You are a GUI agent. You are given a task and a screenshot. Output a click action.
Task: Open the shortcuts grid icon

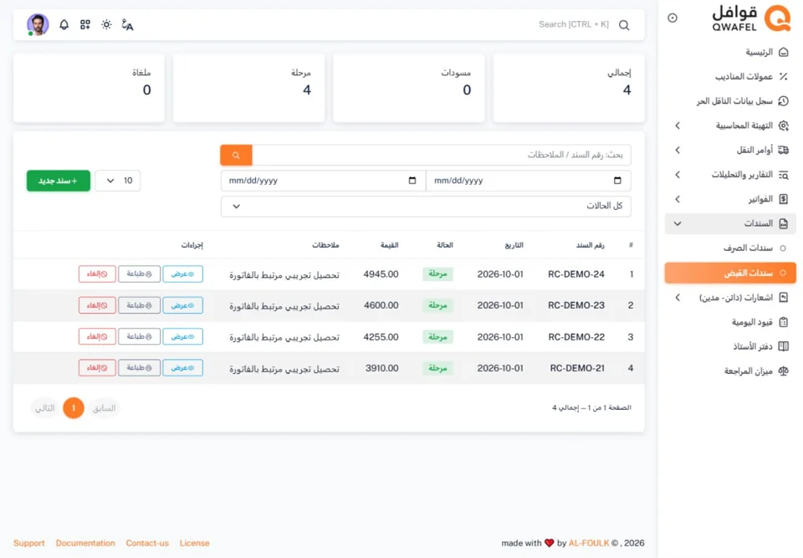[85, 24]
